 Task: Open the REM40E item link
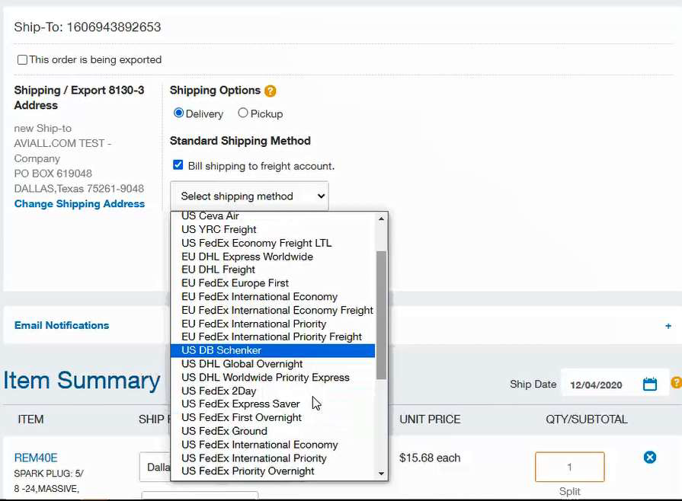(36, 458)
